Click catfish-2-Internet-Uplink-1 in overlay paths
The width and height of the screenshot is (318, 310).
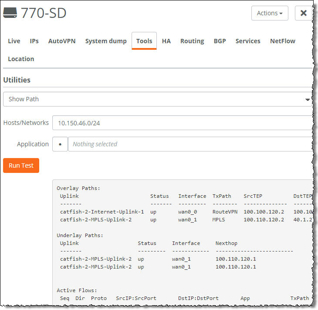pyautogui.click(x=102, y=212)
